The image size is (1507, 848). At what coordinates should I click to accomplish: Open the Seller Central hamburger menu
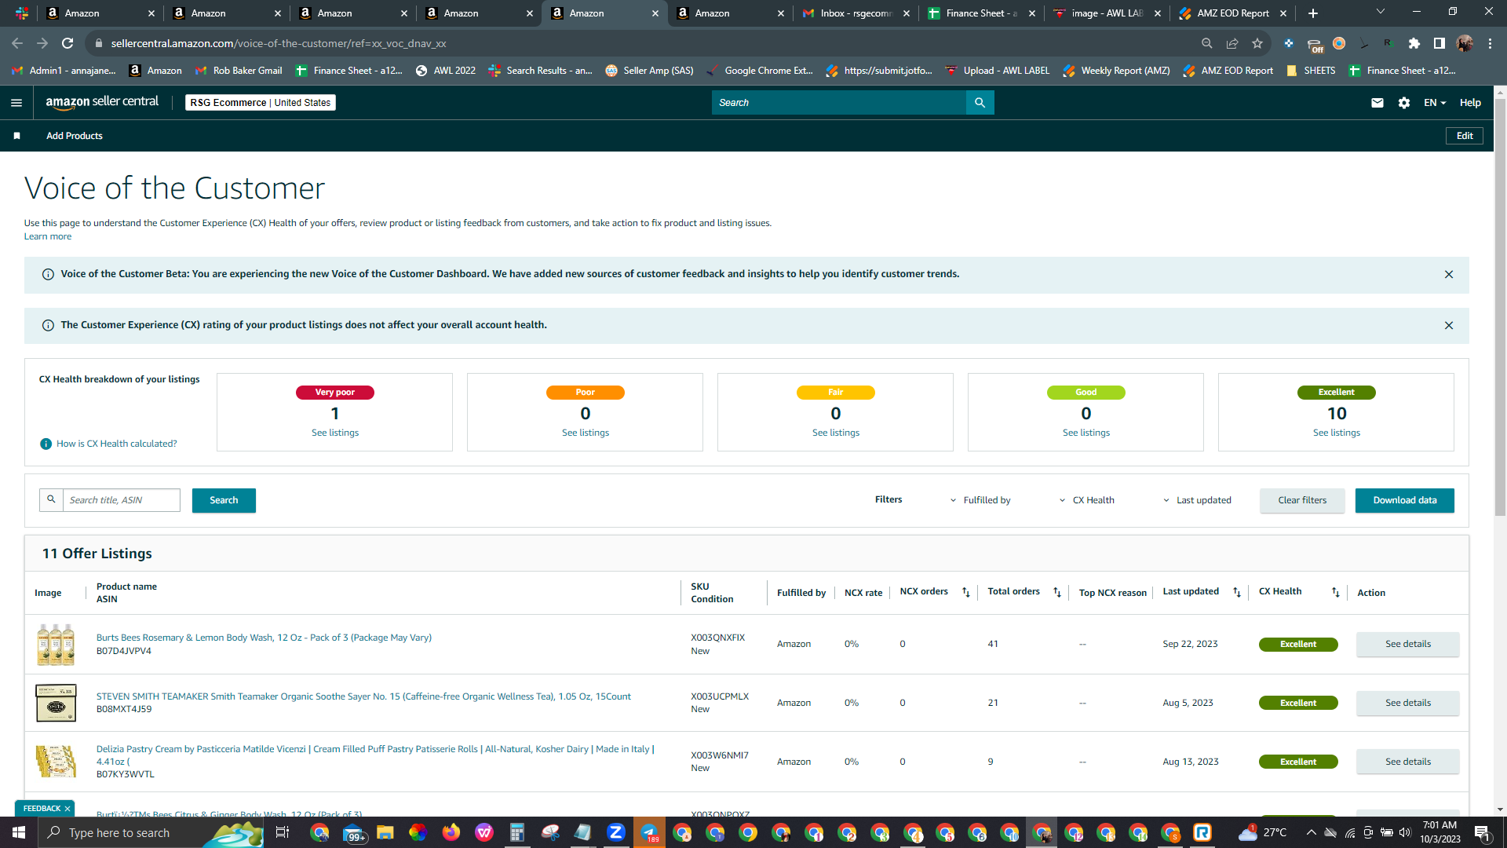coord(16,103)
